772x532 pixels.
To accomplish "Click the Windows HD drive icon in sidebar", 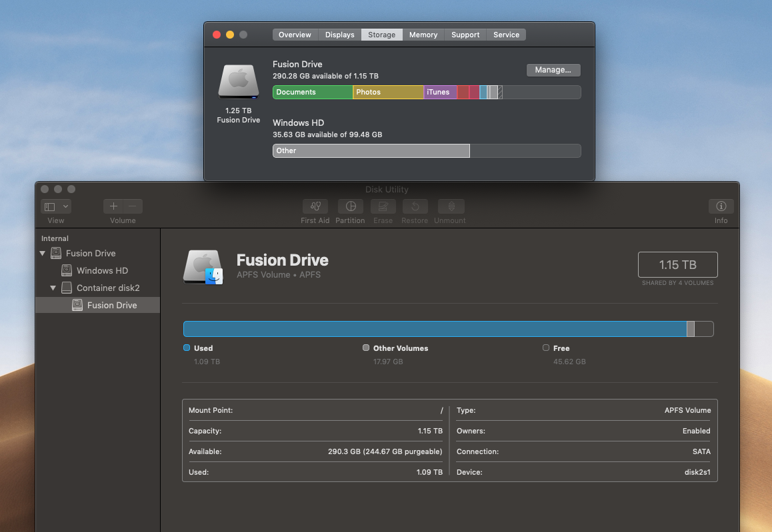I will coord(67,270).
